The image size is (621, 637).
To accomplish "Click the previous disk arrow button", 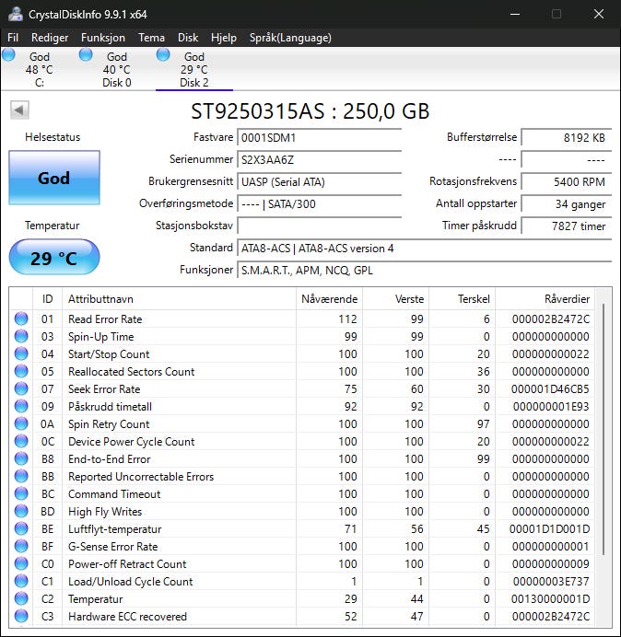I will [x=19, y=110].
